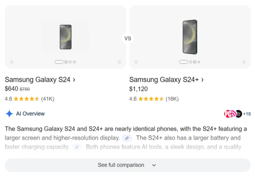Screen dimensions: 255x176
Task: Select first carousel indicator for Galaxy S24+
Action: point(184,62)
